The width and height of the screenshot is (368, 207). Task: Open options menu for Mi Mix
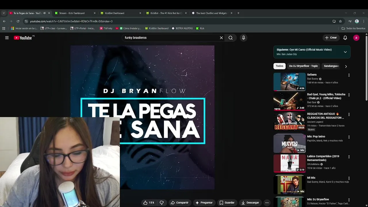tap(349, 179)
